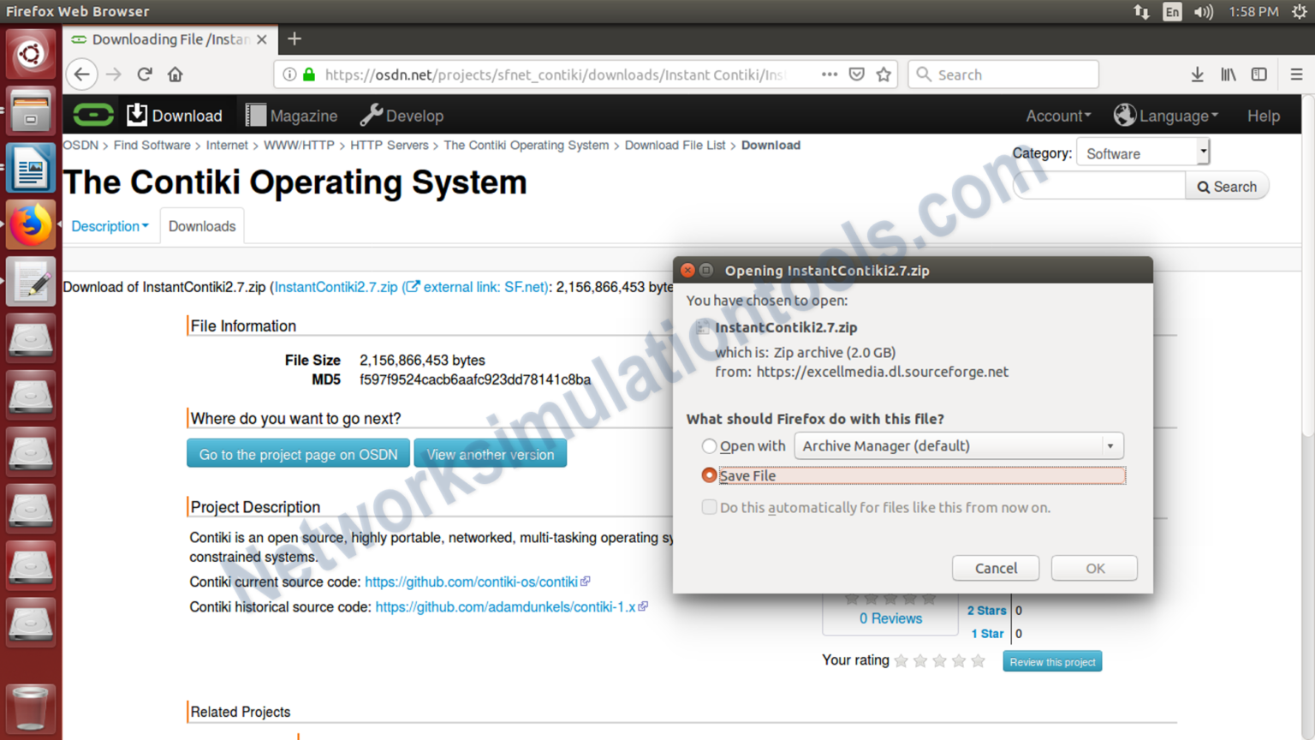This screenshot has width=1315, height=740.
Task: Open the Firefox hamburger menu icon
Action: pos(1296,75)
